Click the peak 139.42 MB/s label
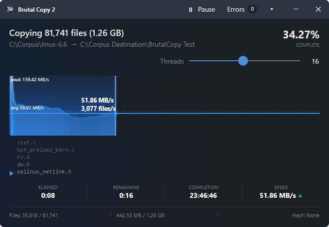The height and width of the screenshot is (227, 329). click(30, 80)
